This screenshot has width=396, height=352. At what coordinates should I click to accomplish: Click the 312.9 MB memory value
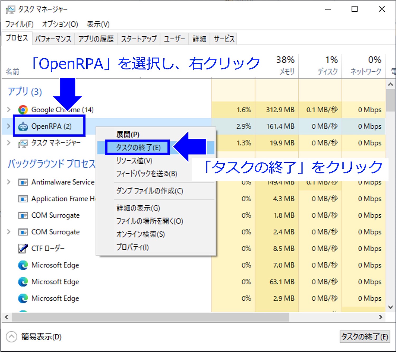[280, 110]
